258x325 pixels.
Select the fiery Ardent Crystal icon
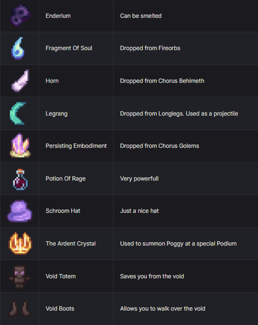pos(20,243)
